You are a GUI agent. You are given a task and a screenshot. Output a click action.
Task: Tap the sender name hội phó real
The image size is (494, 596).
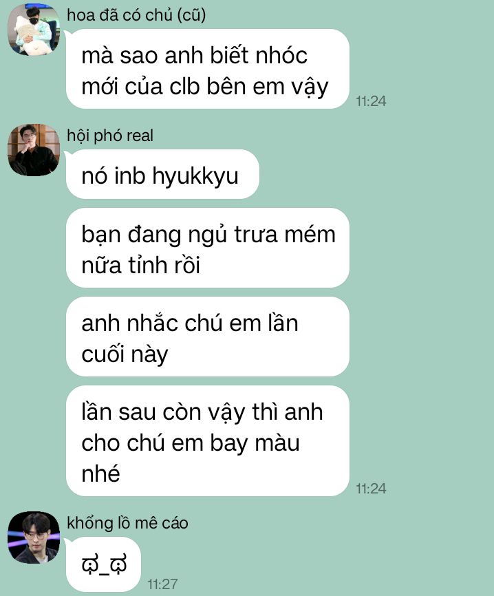110,136
